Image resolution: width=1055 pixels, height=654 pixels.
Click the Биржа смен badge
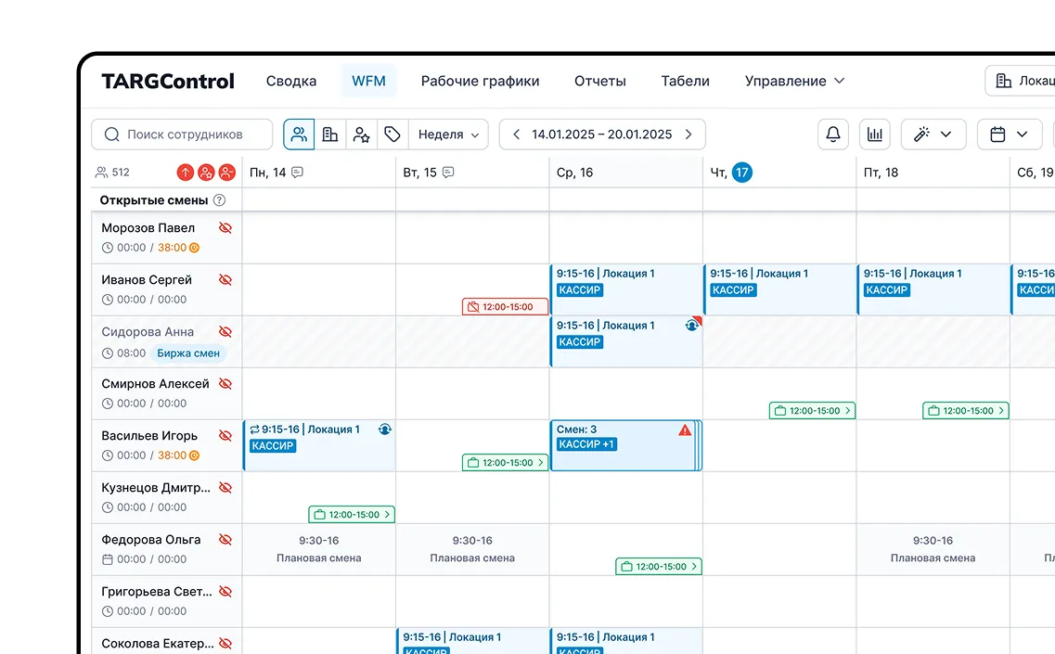pos(188,353)
